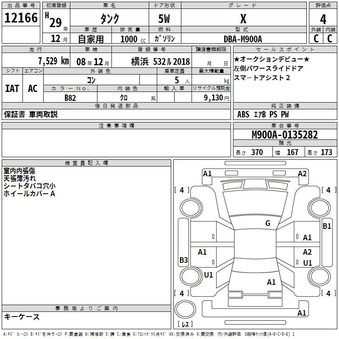Screen dimensions: 339x339
Task: Click the セールスポイント section header
Action: tap(285, 50)
